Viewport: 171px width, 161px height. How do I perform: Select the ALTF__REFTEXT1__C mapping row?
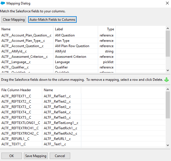pos(83,96)
